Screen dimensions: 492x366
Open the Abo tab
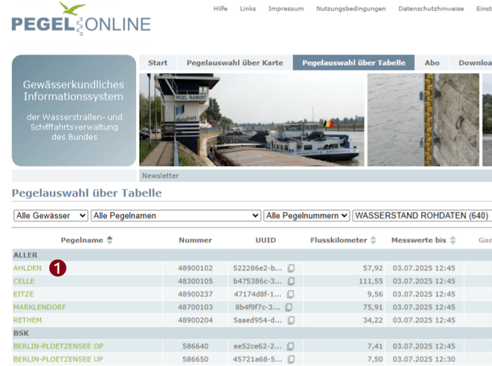coord(432,63)
